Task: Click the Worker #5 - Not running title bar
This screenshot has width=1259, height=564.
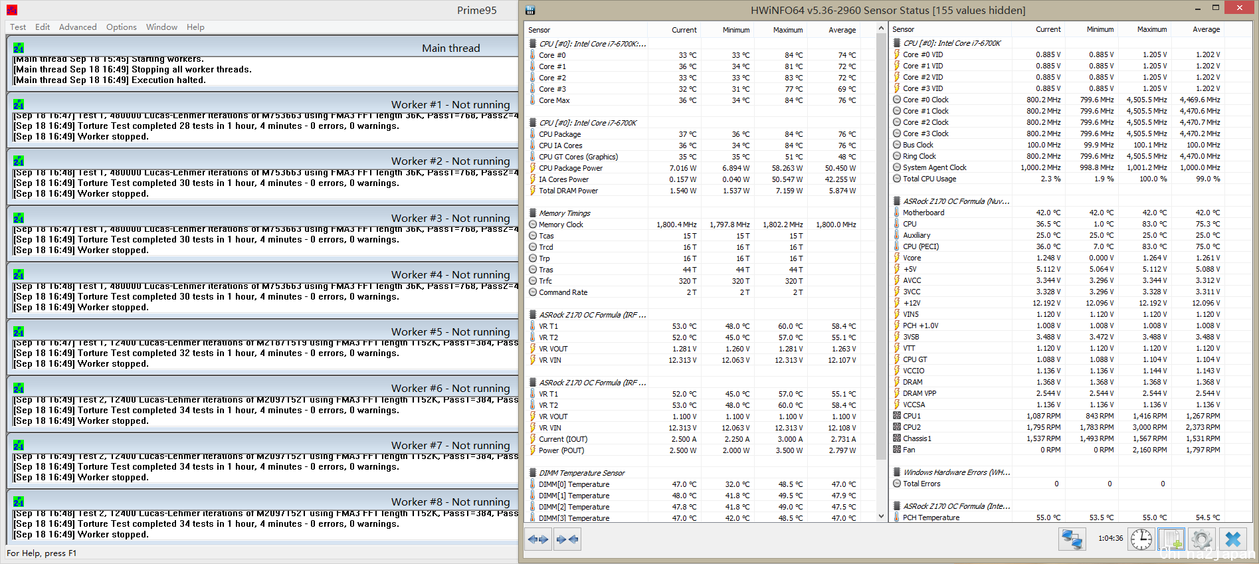Action: (x=262, y=331)
